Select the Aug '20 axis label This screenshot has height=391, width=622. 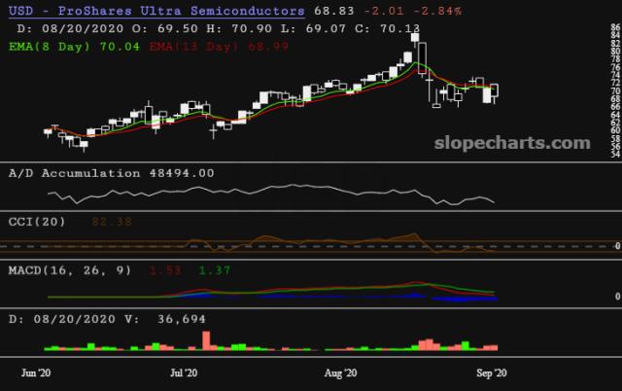point(340,373)
